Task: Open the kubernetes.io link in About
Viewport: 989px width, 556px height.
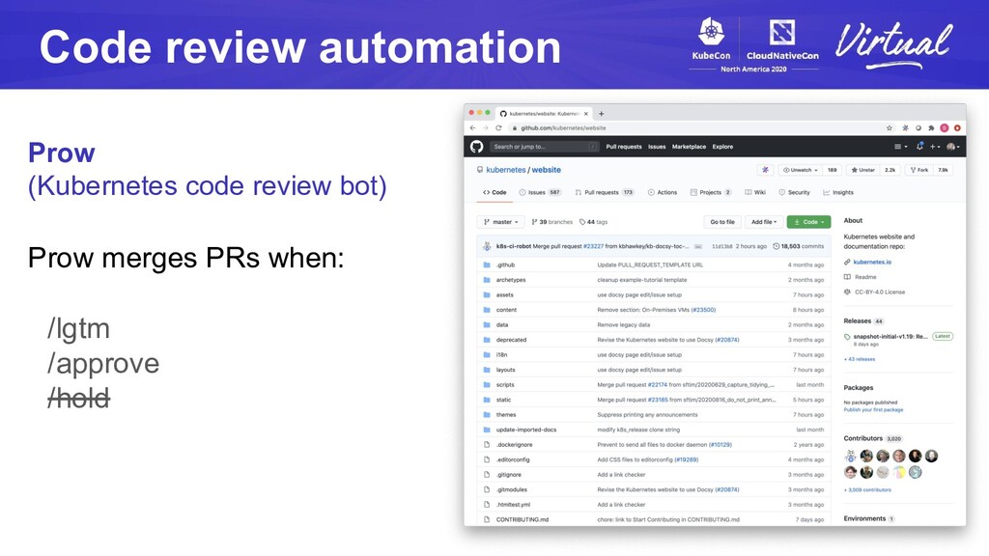Action: (x=872, y=263)
